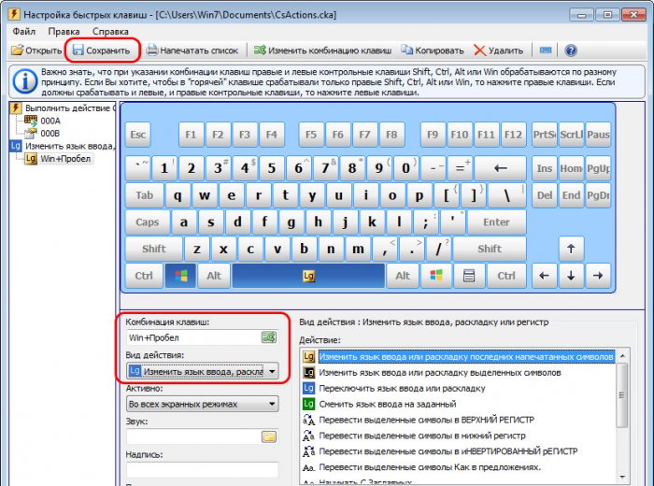654x486 pixels.
Task: Click the 5 key on virtual keyboard
Action: (x=272, y=168)
